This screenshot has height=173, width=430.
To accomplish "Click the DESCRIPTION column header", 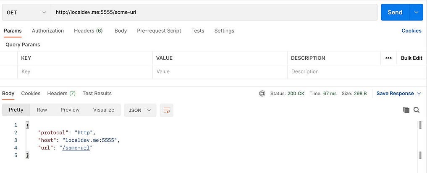I will point(308,58).
